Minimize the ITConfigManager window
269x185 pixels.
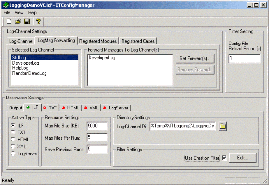click(x=249, y=5)
